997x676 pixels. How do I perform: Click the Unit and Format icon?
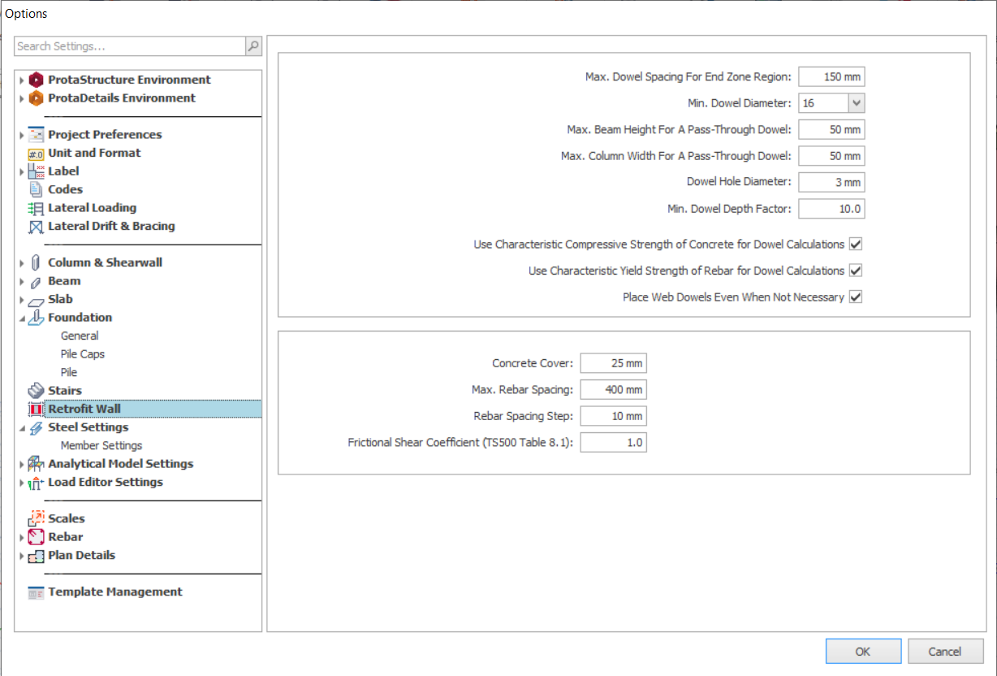[x=36, y=154]
